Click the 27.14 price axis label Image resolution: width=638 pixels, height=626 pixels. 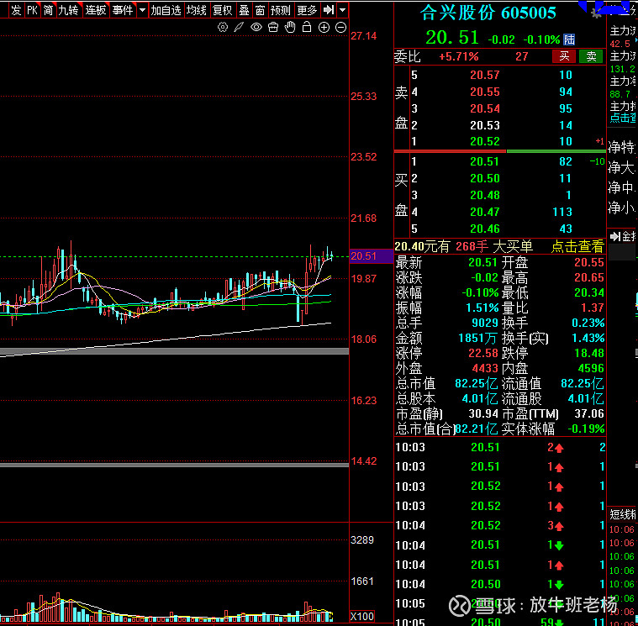coord(364,36)
